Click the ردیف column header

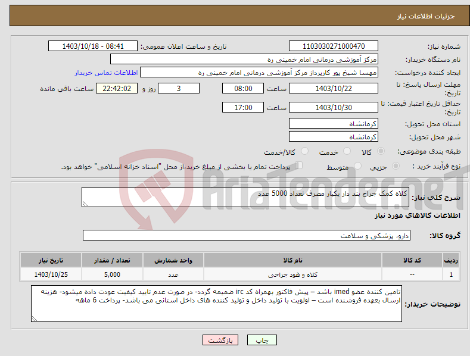click(451, 260)
